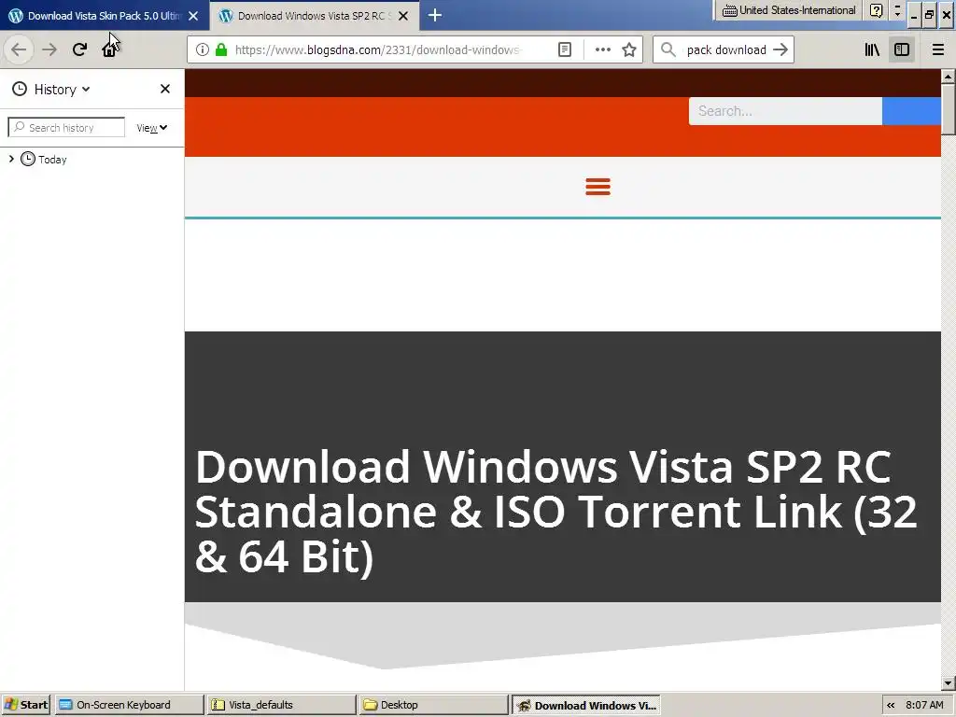Expand hidden system tray icons
Screen dimensions: 956x717
pyautogui.click(x=891, y=705)
